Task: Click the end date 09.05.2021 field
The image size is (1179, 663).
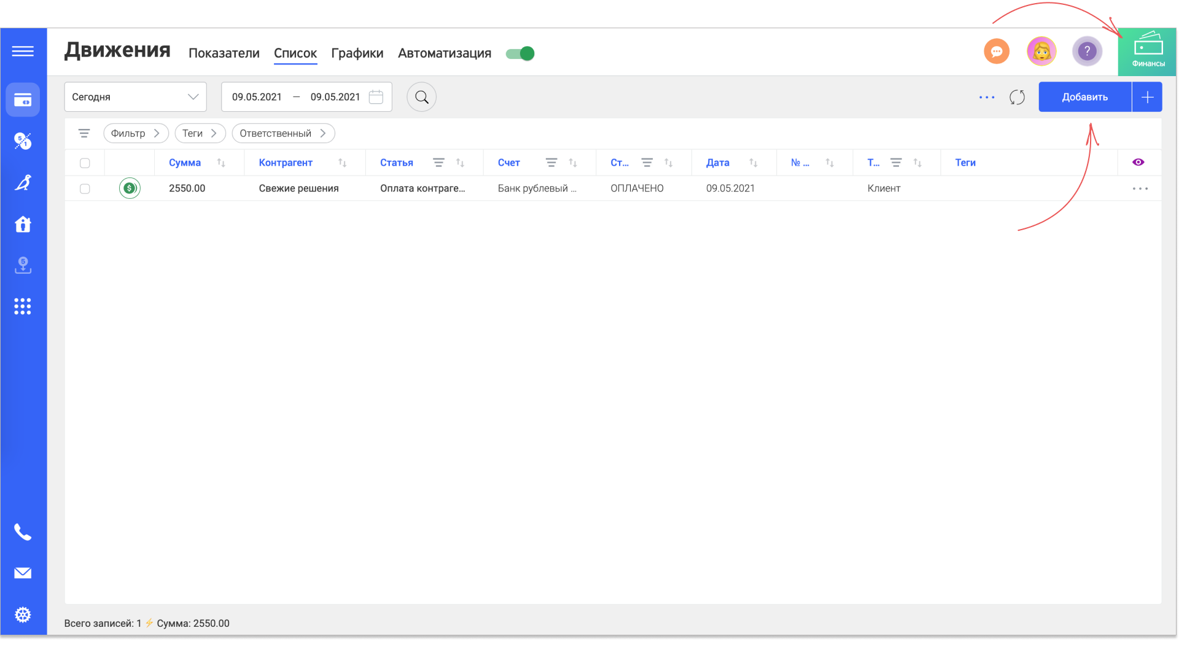Action: click(335, 97)
